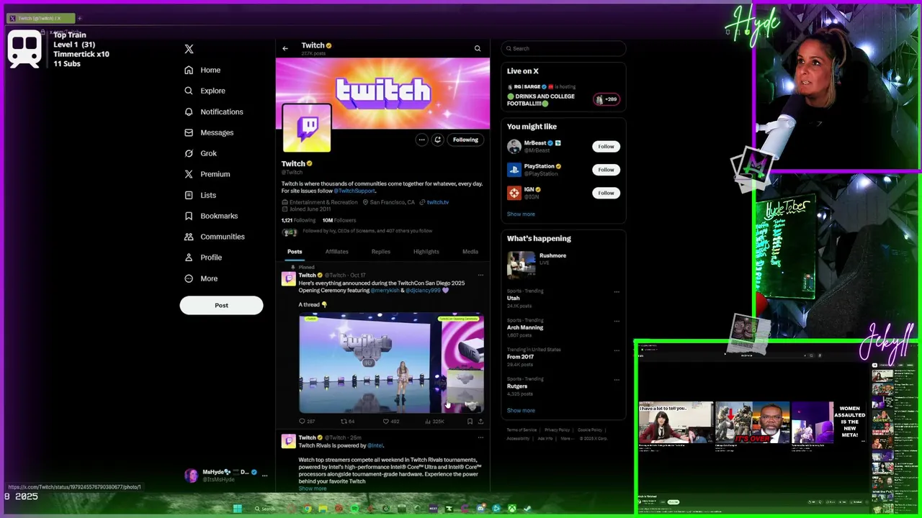Screen dimensions: 922x518
Task: Switch to the Highlights tab
Action: tap(426, 252)
